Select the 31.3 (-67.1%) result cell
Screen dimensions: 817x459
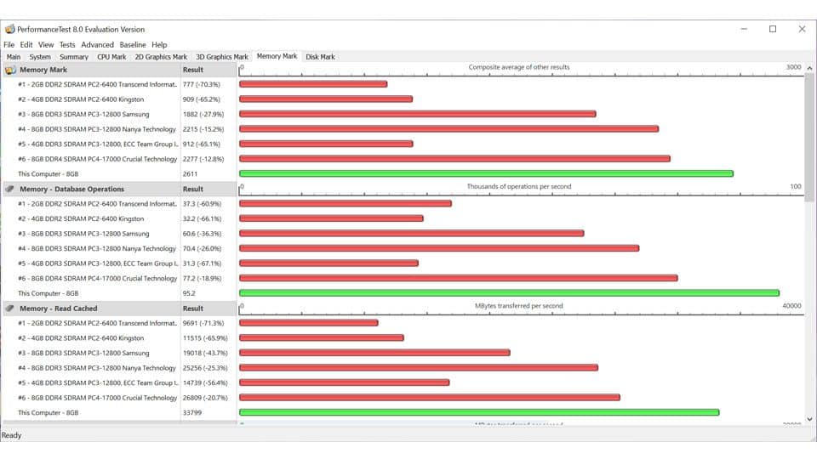click(203, 263)
